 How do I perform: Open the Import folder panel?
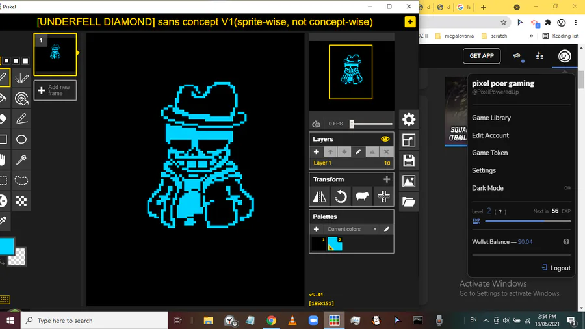[409, 202]
